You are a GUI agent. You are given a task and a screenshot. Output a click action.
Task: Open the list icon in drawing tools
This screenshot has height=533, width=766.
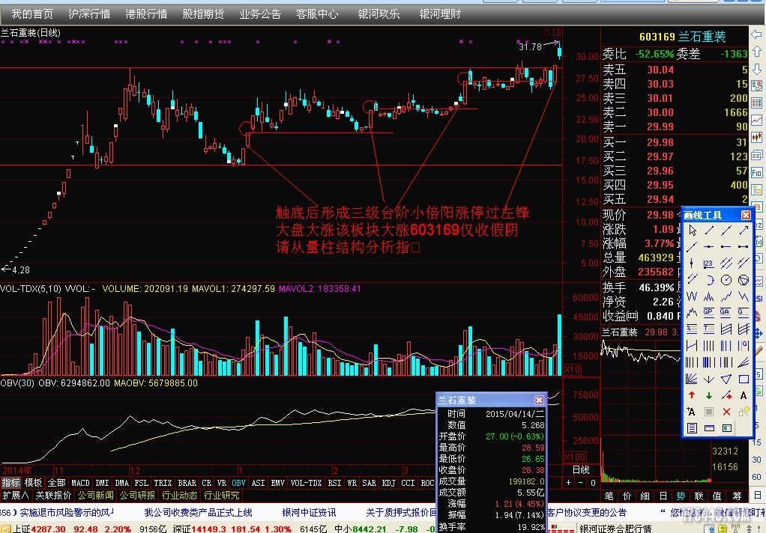[x=692, y=428]
